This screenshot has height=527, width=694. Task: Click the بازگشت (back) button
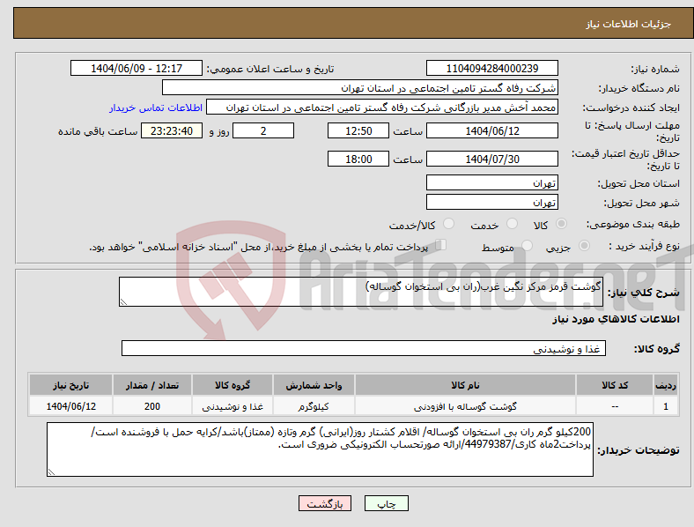pos(325,503)
